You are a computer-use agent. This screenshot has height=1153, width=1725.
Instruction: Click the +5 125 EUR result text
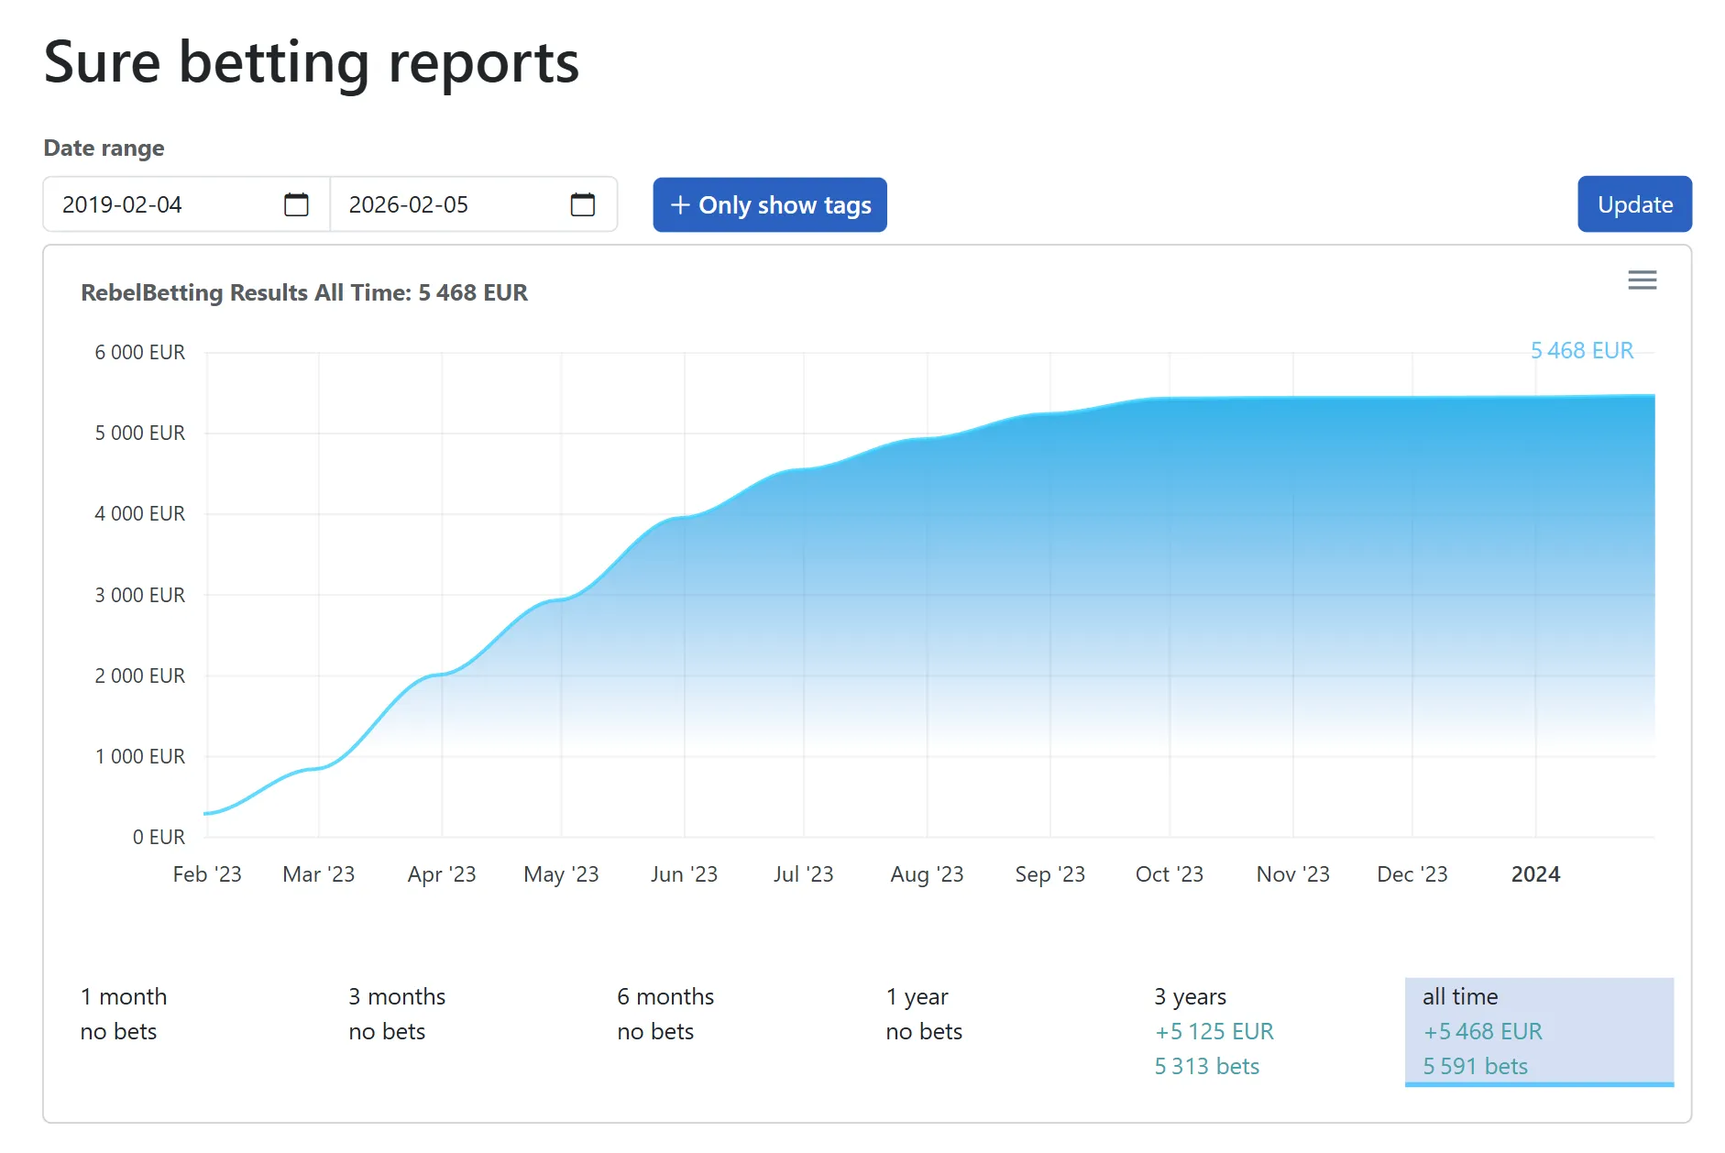tap(1214, 1030)
